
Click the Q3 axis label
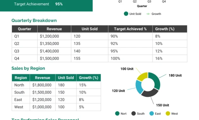coord(149,2)
